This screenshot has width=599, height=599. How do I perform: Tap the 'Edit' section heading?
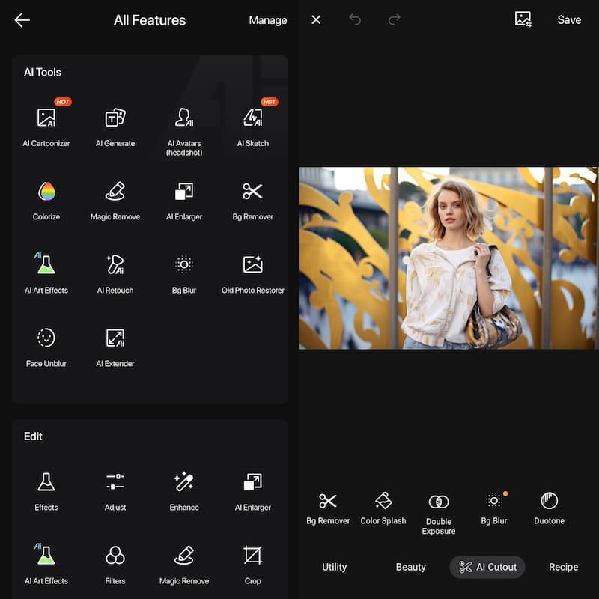[x=33, y=437]
